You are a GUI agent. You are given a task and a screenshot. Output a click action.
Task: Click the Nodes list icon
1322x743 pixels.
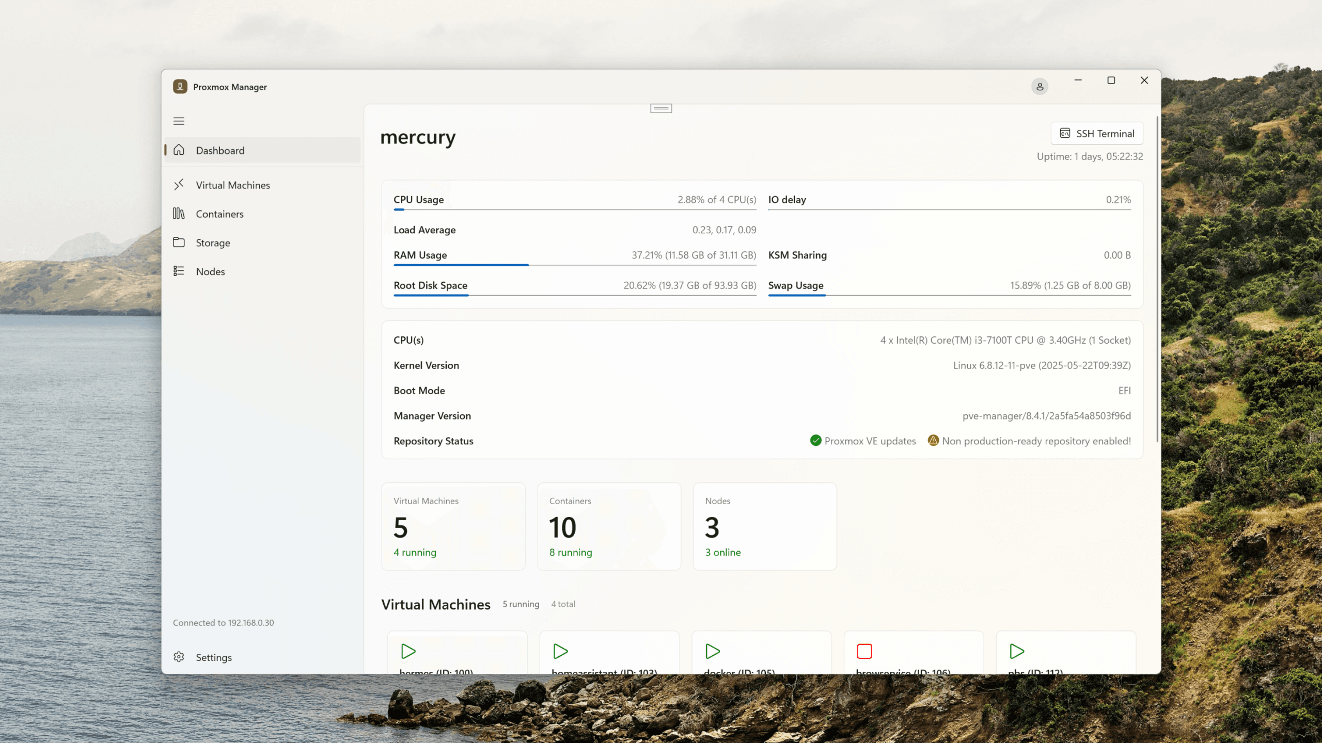click(x=179, y=271)
